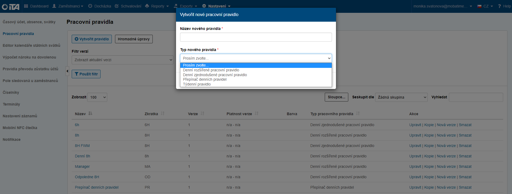
Task: Click the sort icon beside Platnost verze
Action: 257,114
